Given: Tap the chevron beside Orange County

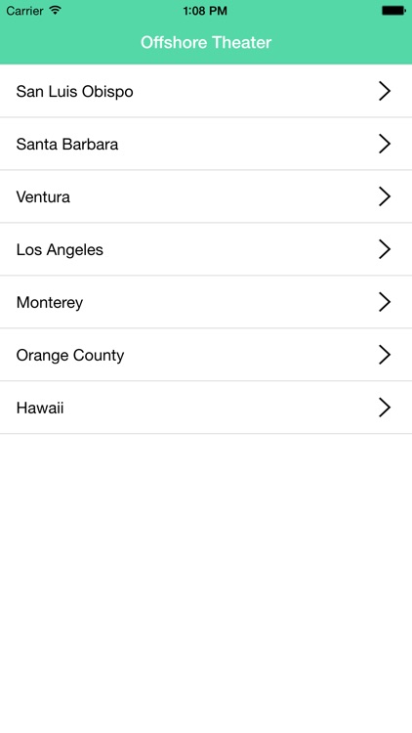Looking at the screenshot, I should pyautogui.click(x=385, y=355).
